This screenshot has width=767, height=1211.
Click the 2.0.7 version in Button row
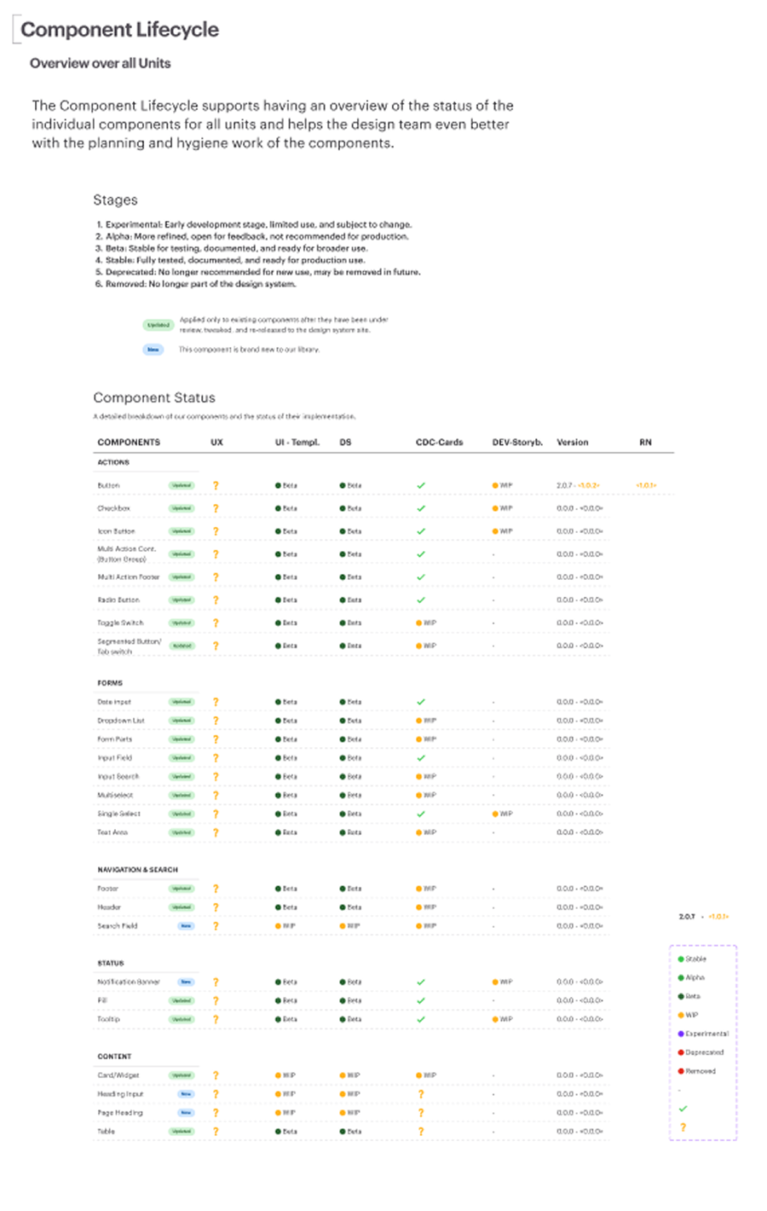point(564,485)
